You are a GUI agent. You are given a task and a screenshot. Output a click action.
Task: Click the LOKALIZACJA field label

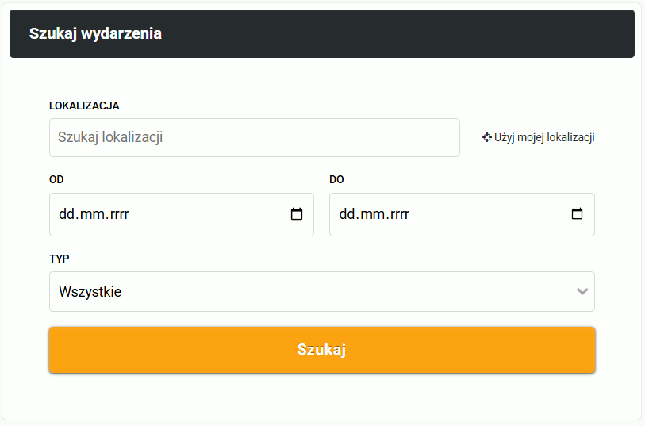[x=84, y=106]
